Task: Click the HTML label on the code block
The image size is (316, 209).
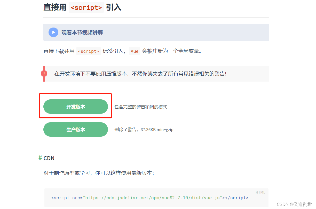Action: point(260,192)
